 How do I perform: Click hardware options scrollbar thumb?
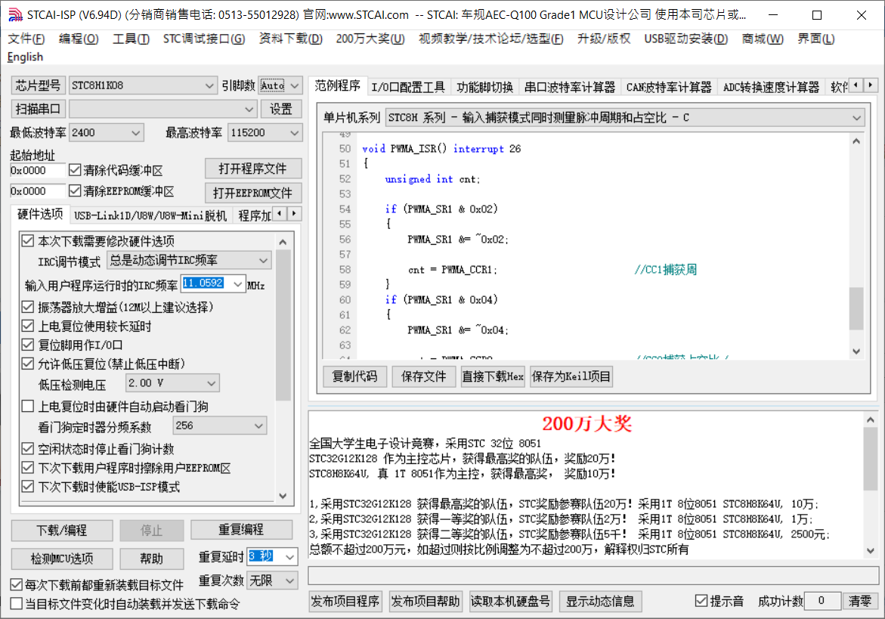(x=283, y=324)
